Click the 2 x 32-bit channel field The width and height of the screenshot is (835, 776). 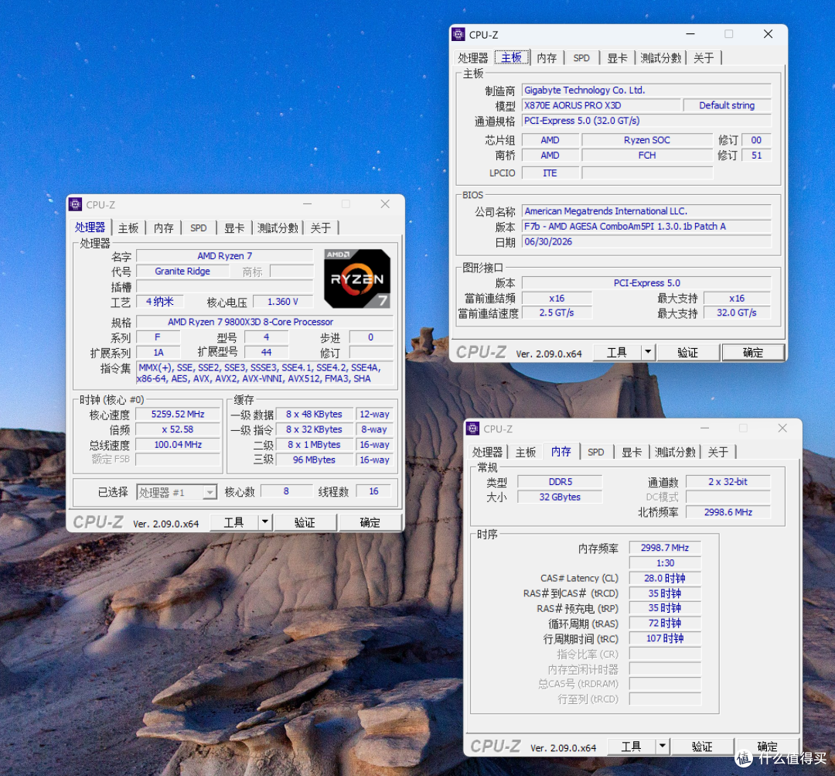tap(728, 482)
